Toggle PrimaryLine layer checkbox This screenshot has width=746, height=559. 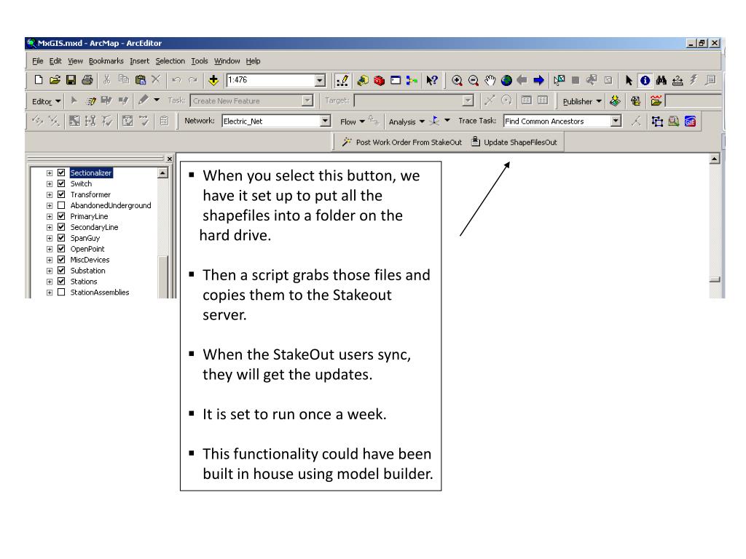tap(61, 216)
